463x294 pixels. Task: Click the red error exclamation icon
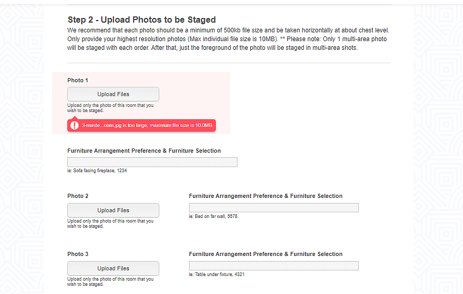[75, 125]
